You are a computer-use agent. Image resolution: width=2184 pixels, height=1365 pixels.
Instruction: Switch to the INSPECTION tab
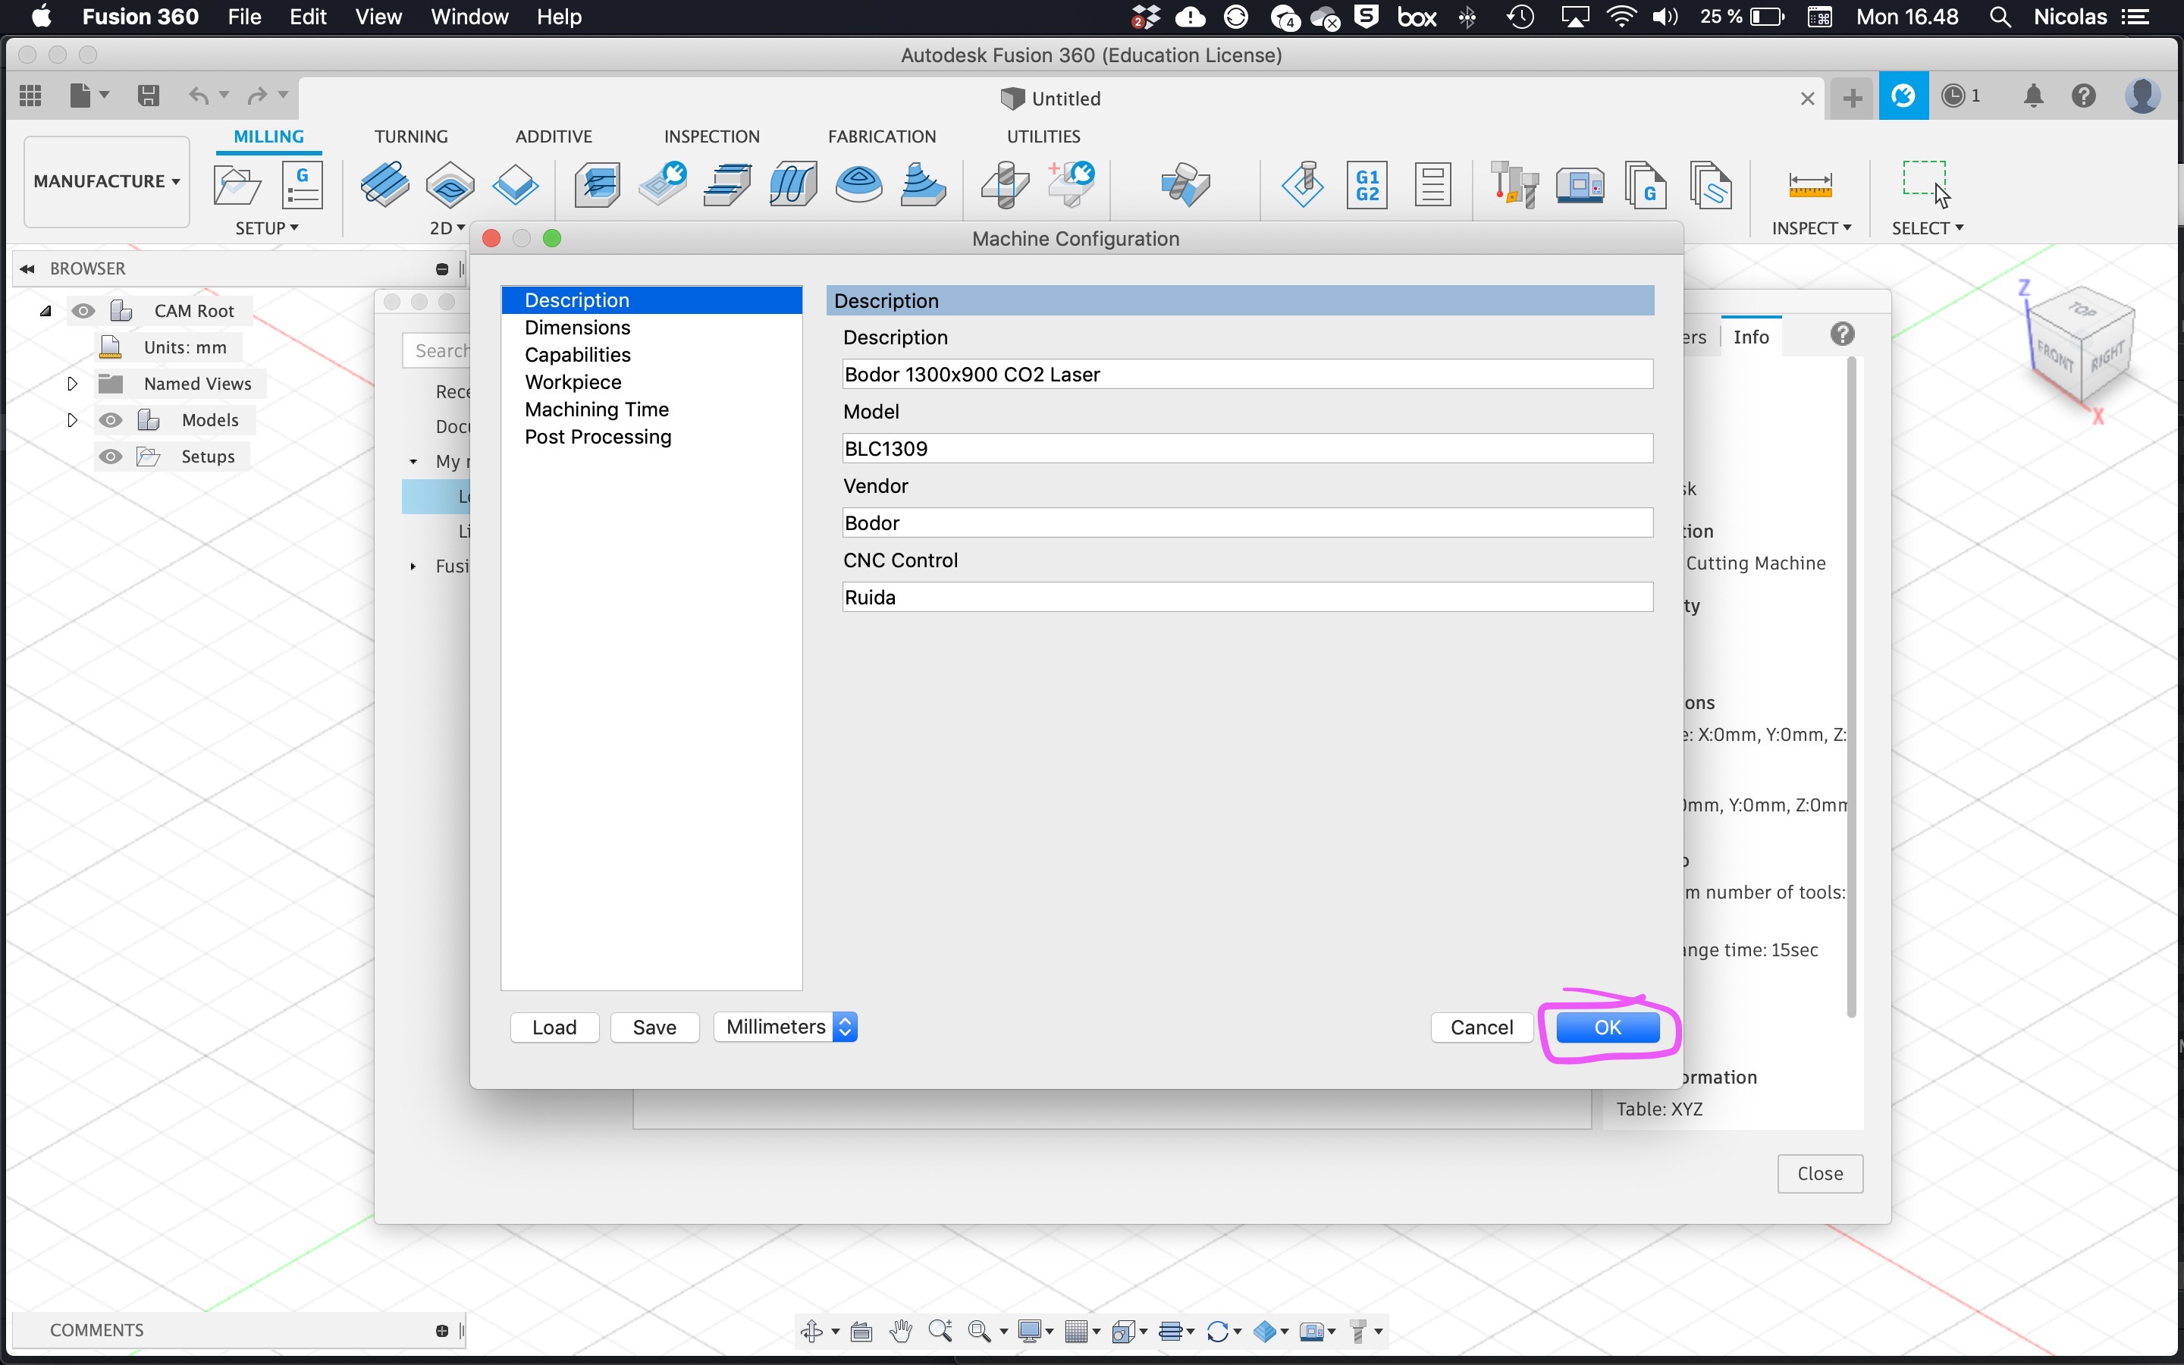[x=712, y=136]
